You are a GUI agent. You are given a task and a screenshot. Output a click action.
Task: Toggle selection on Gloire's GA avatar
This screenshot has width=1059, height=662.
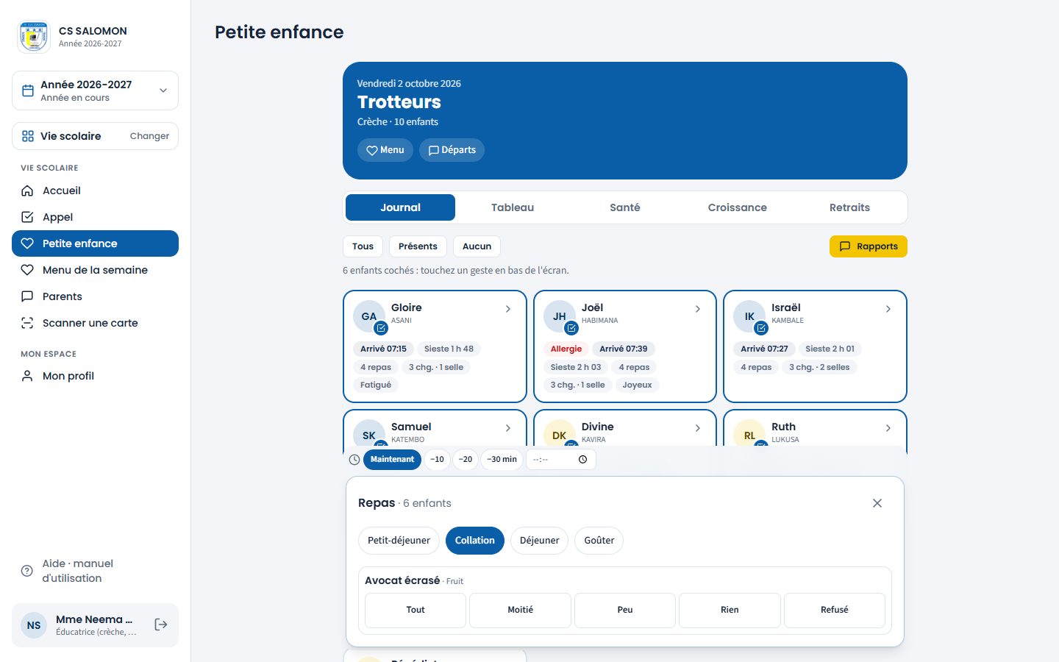369,317
